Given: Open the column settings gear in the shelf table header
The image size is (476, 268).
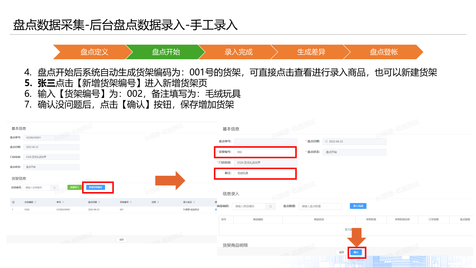Looking at the screenshot, I should tap(13, 202).
